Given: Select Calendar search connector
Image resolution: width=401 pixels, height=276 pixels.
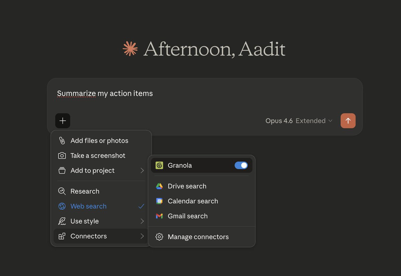Looking at the screenshot, I should (x=202, y=201).
